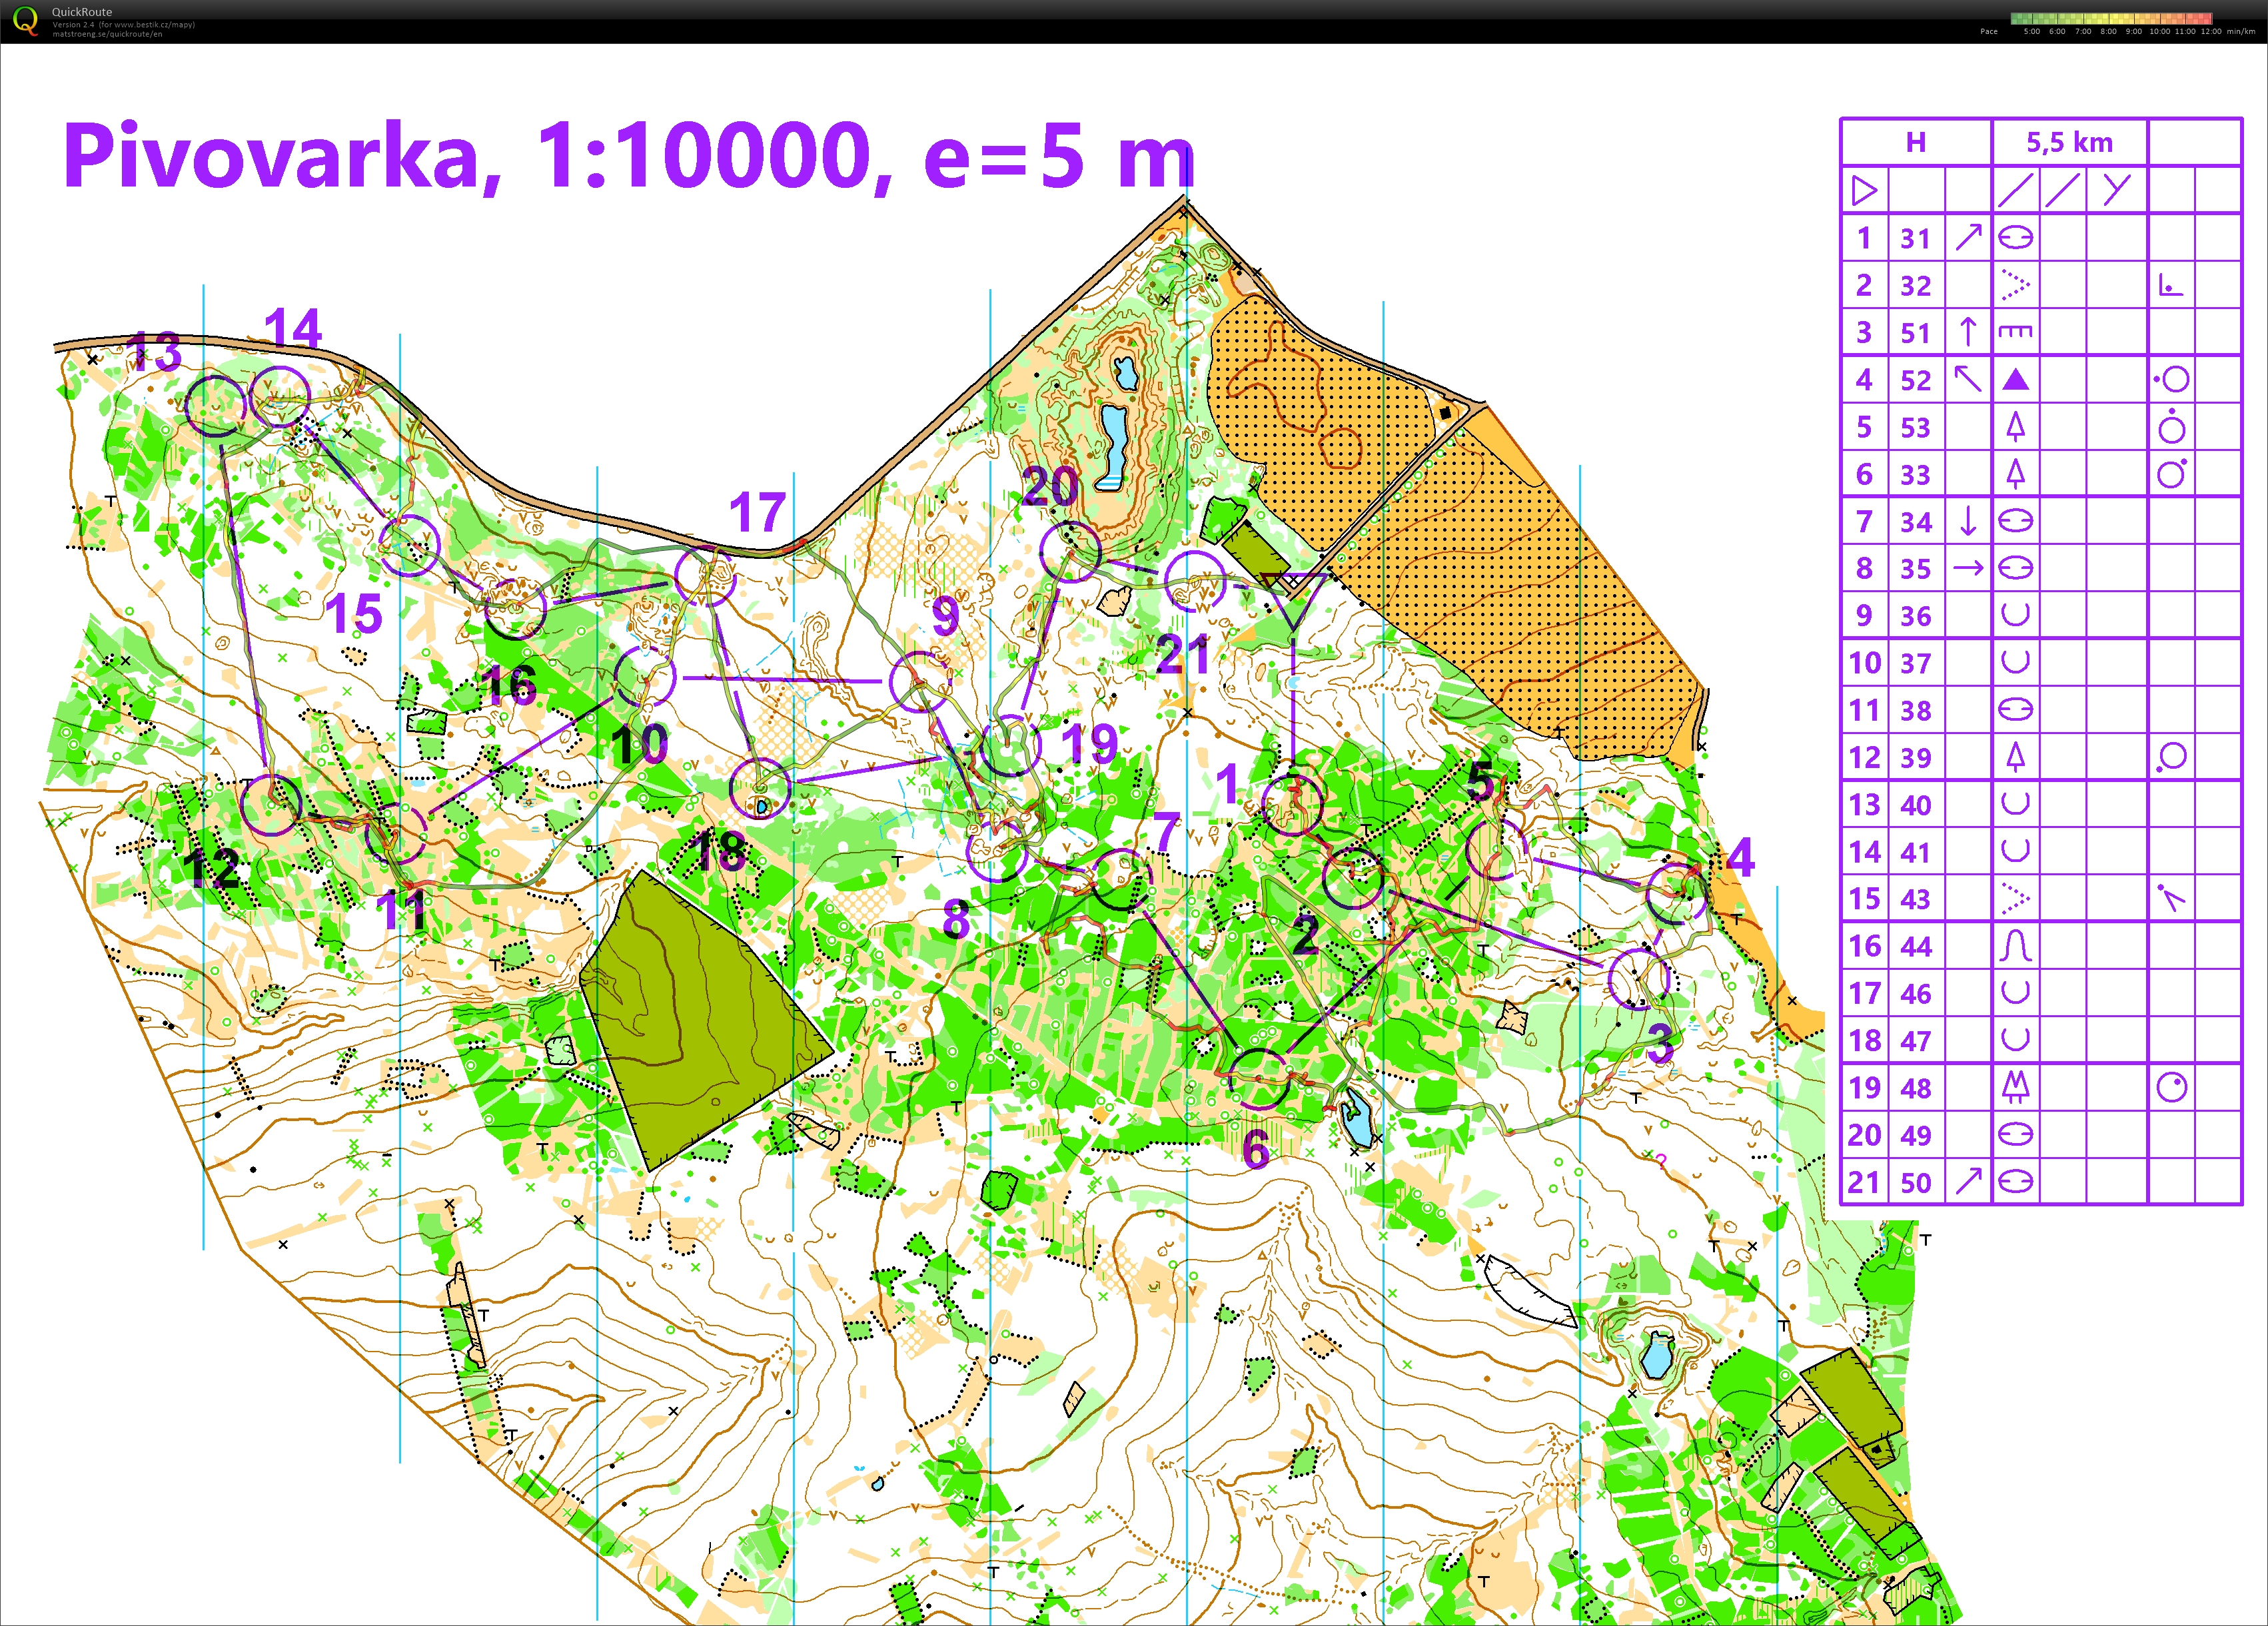Image resolution: width=2268 pixels, height=1626 pixels.
Task: Click the knoll symbol in control 1 row
Action: tap(2015, 238)
